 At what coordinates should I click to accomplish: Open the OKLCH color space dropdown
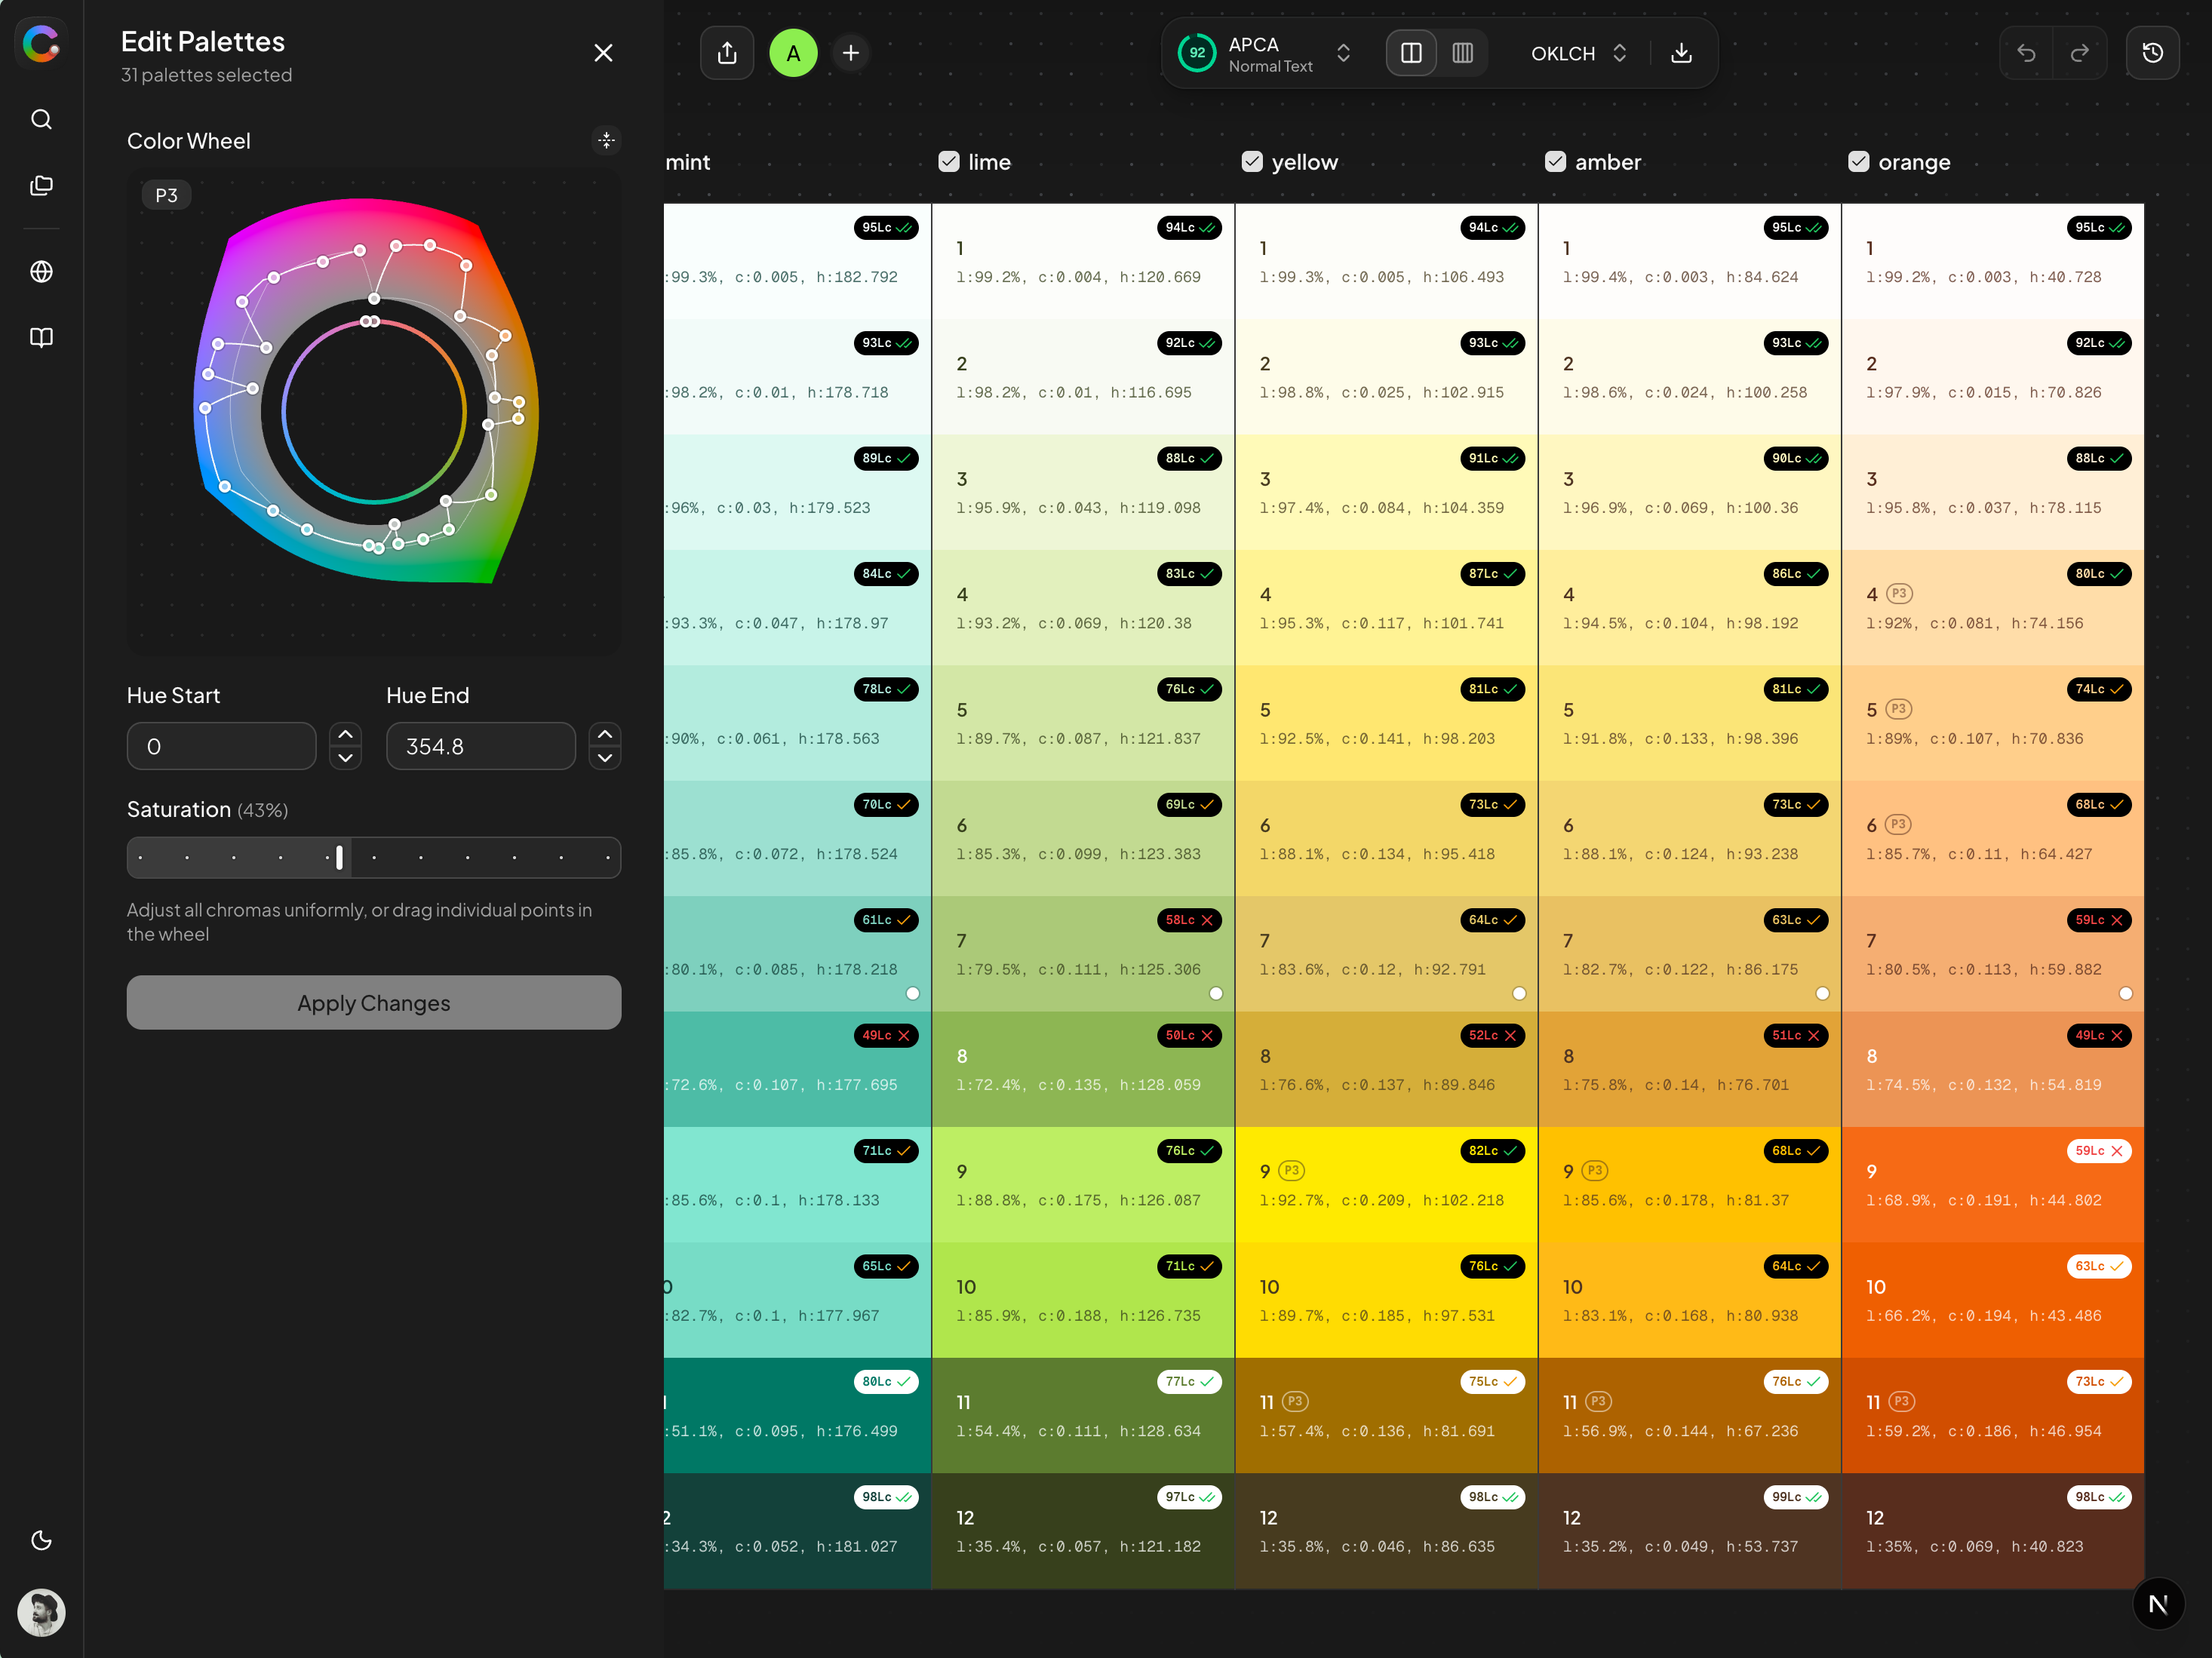pyautogui.click(x=1620, y=53)
